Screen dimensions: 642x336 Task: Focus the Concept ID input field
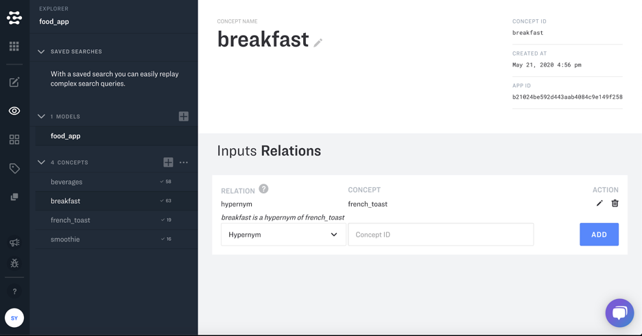pos(440,235)
